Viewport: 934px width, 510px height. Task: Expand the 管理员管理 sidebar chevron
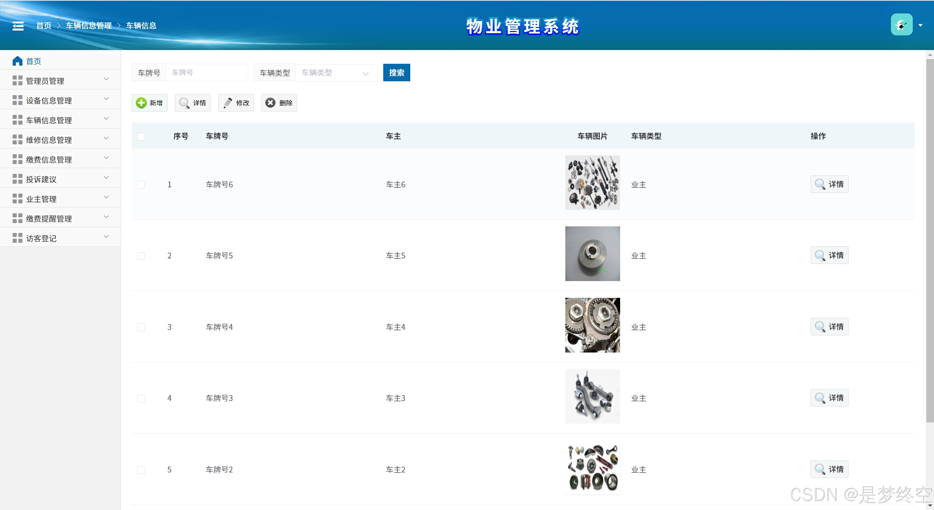point(106,79)
